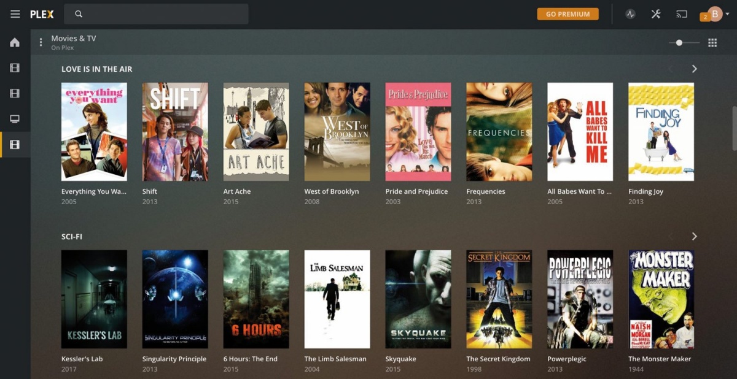Click the 'Shift' title below its poster
This screenshot has width=737, height=379.
[150, 191]
